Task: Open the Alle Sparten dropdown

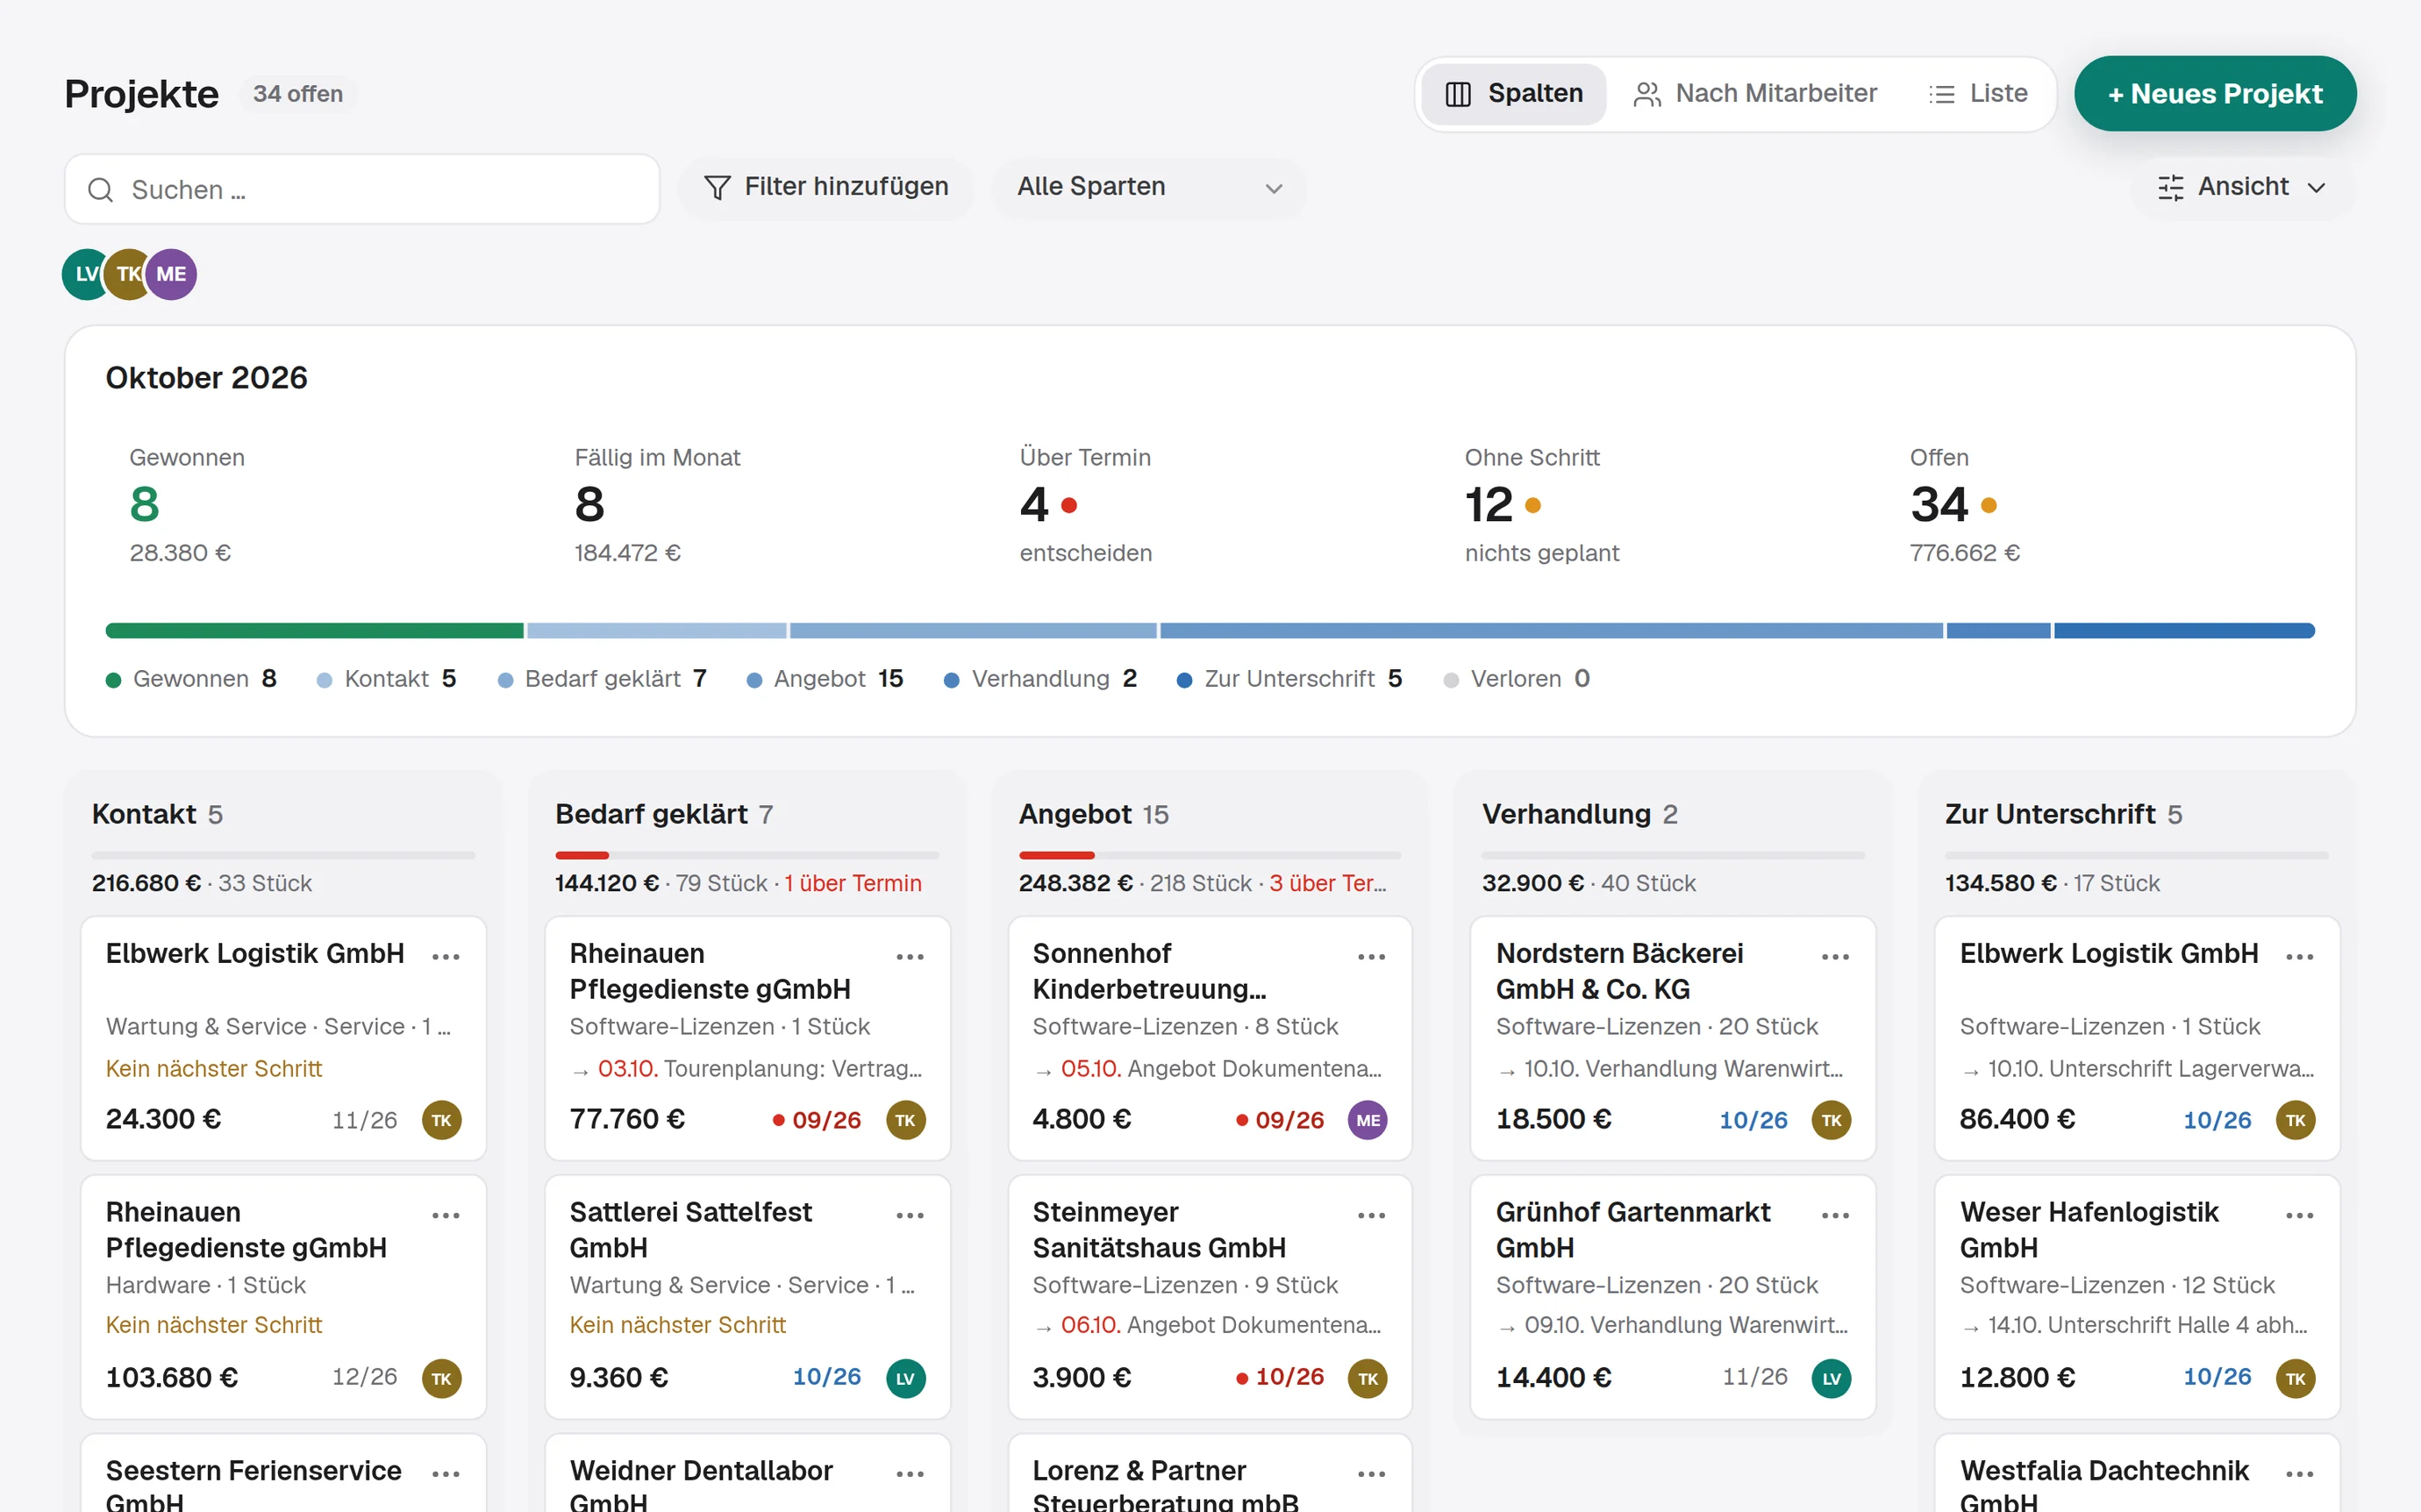Action: coord(1149,187)
